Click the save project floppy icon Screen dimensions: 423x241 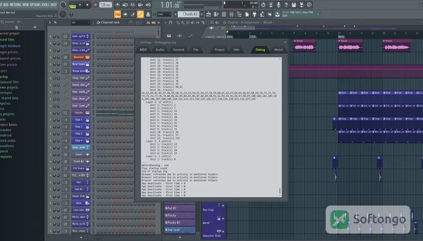point(294,5)
